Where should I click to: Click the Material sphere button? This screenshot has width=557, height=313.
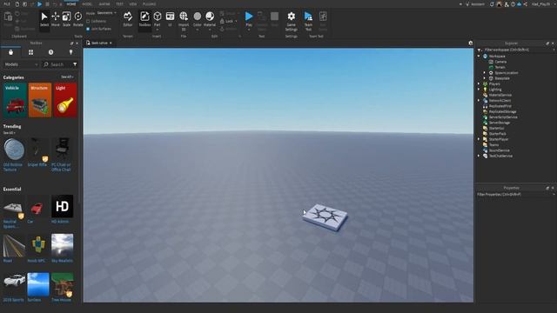210,17
